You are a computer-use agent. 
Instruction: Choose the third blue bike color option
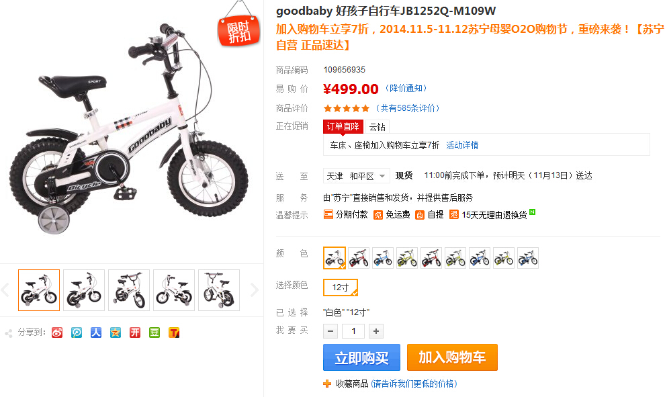click(528, 258)
